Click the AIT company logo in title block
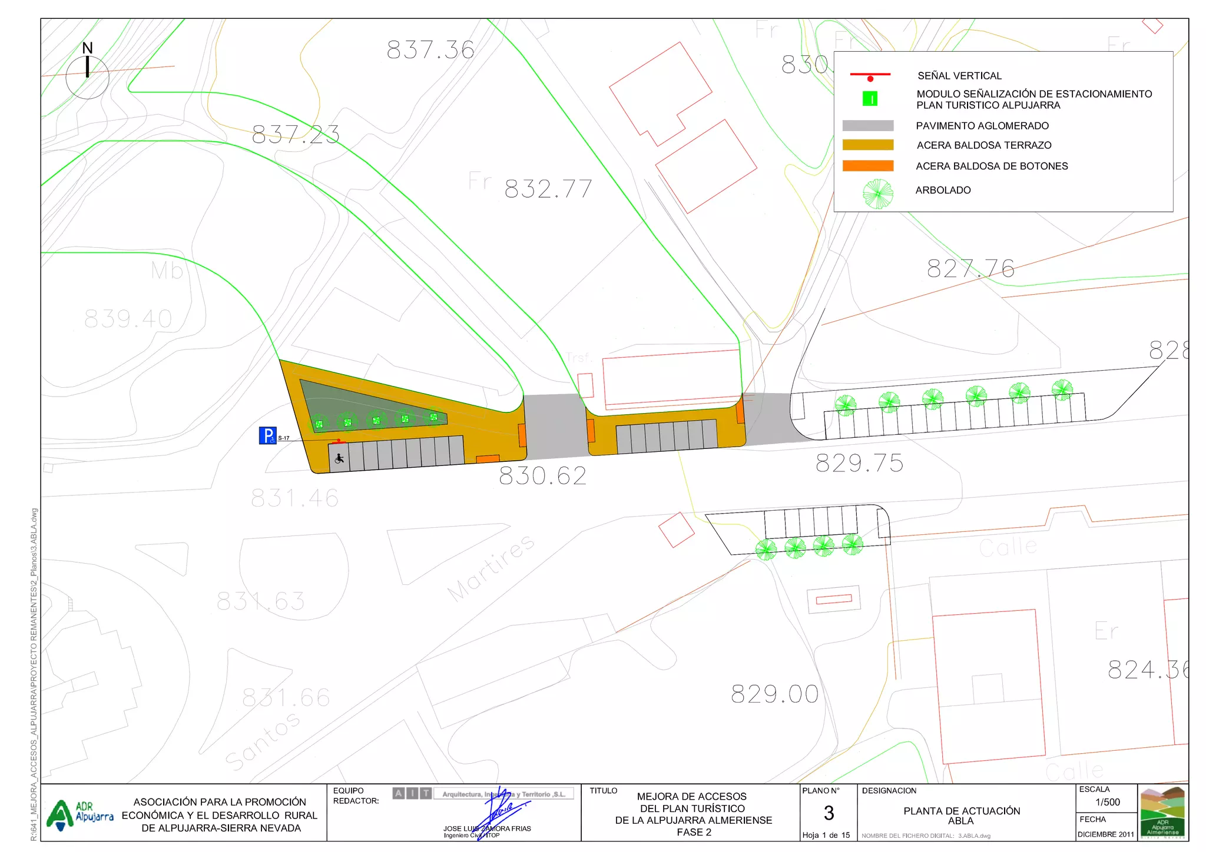1206x852 pixels. pos(412,793)
